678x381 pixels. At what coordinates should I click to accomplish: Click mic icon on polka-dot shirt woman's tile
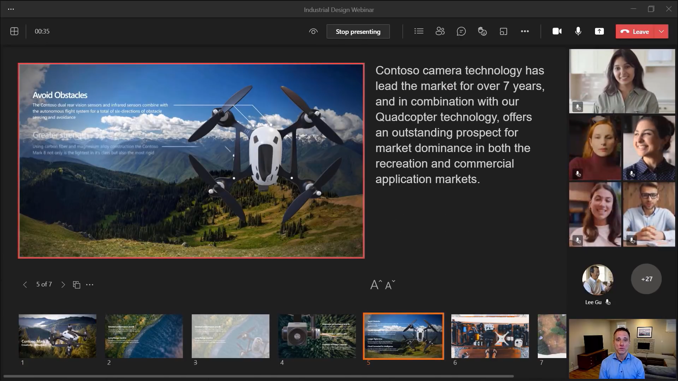coord(632,174)
